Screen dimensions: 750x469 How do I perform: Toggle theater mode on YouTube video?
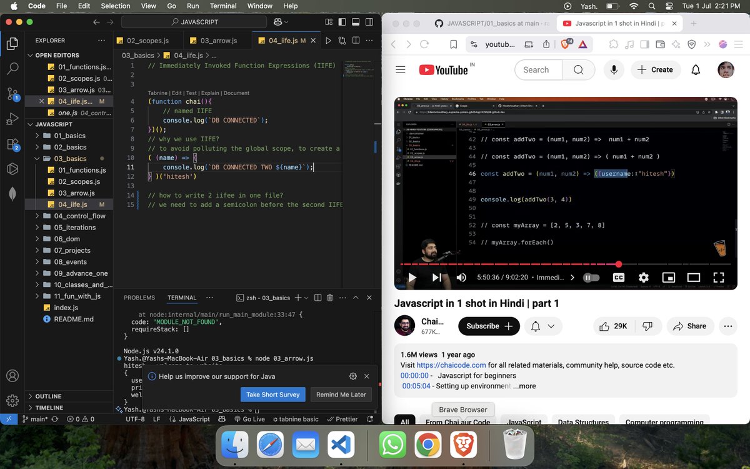pyautogui.click(x=694, y=277)
